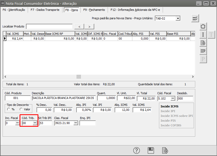Open the TAB-02 price table dropdown
This screenshot has height=156, width=217.
click(x=178, y=18)
